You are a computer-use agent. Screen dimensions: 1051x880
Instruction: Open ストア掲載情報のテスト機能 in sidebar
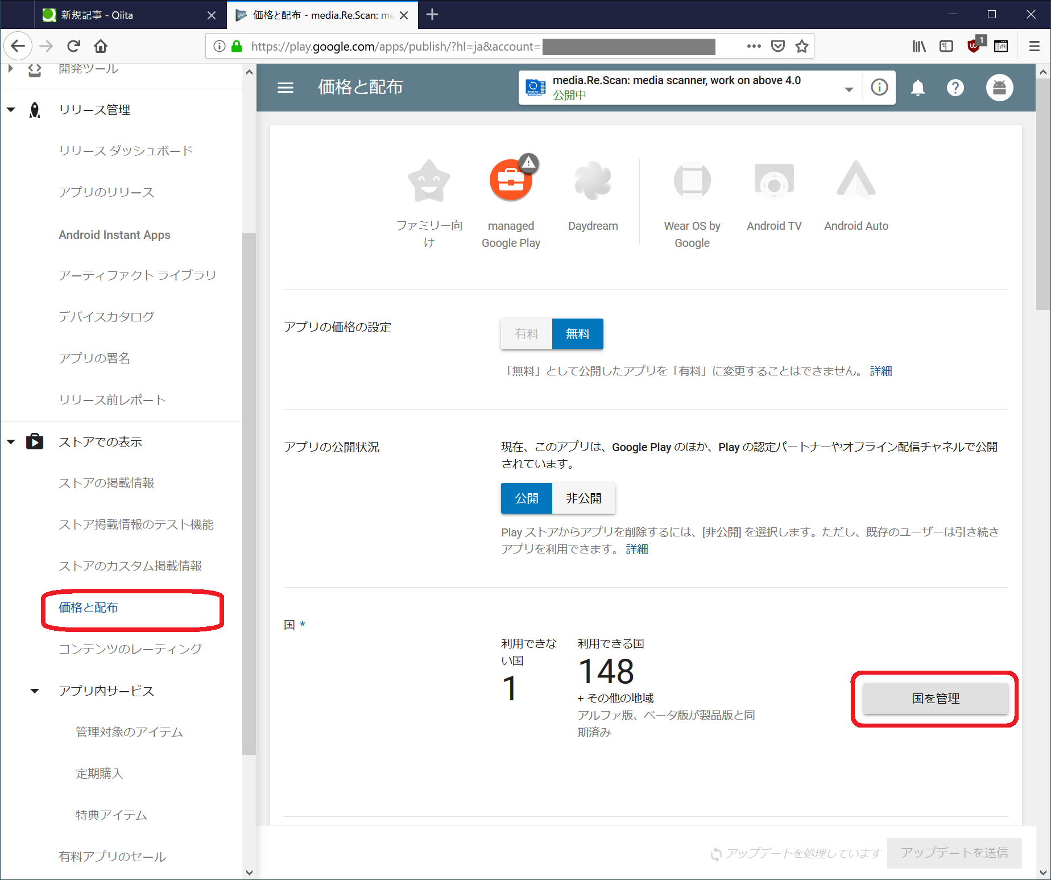(x=136, y=524)
